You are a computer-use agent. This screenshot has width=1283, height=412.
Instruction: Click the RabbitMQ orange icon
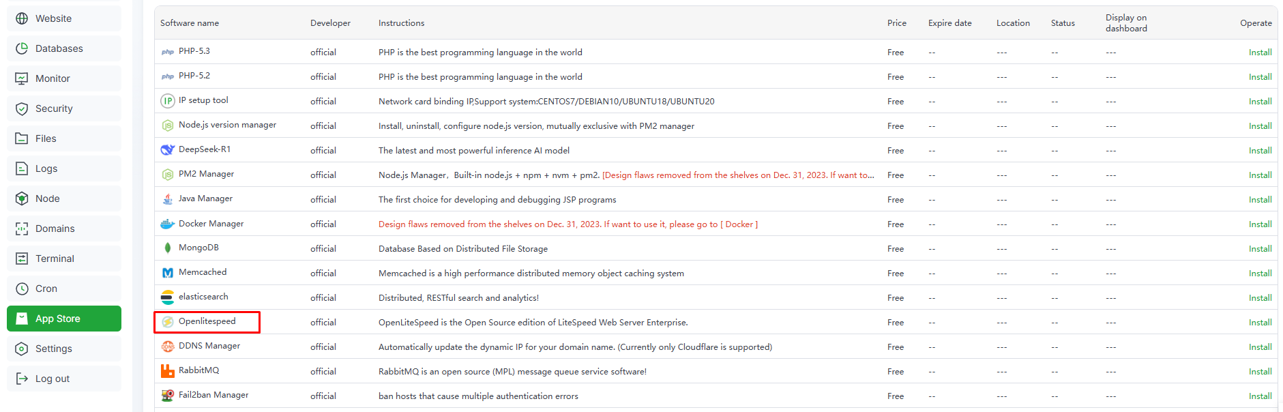tap(167, 371)
